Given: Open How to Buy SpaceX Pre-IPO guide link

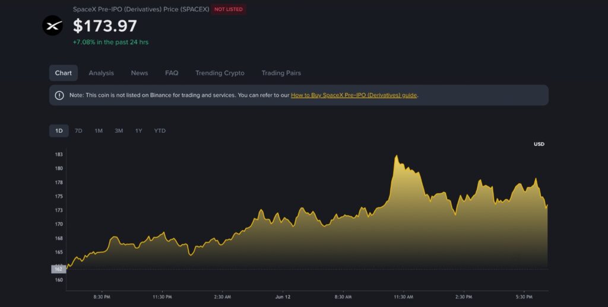Looking at the screenshot, I should point(354,95).
